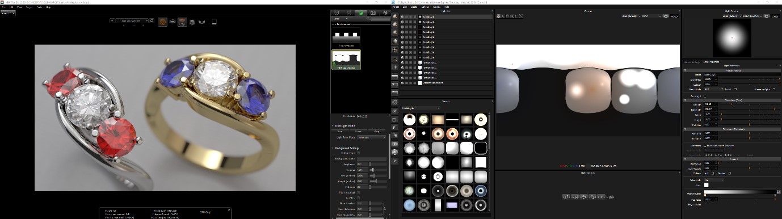This screenshot has height=219, width=782.
Task: Open the Create menu
Action: pos(414,7)
